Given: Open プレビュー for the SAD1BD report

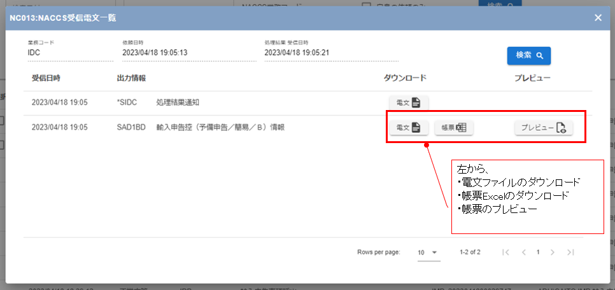Looking at the screenshot, I should pos(543,128).
